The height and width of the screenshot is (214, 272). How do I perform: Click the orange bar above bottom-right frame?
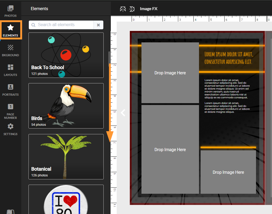[228, 147]
